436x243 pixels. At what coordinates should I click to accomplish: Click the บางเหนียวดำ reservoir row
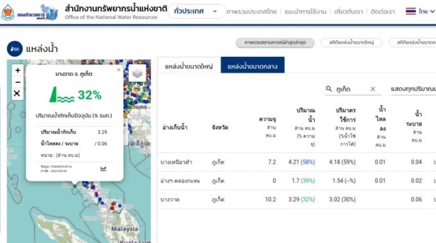click(296, 162)
